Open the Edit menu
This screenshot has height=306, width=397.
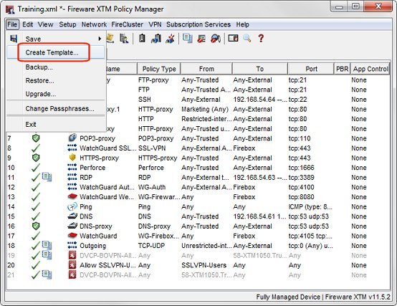pos(28,24)
